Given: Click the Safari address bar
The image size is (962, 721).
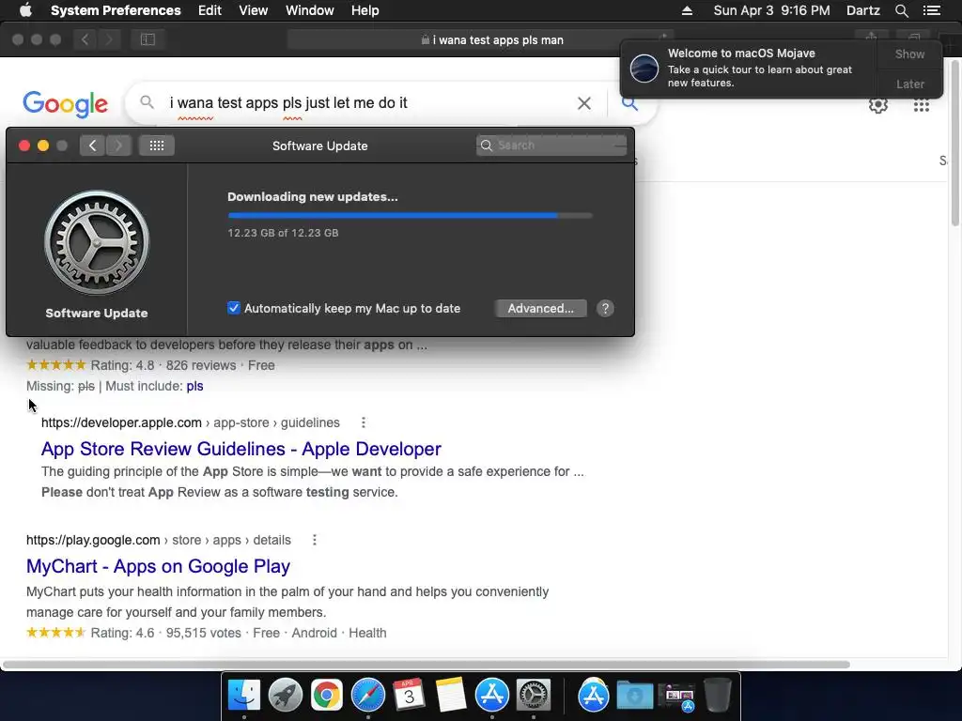Looking at the screenshot, I should [480, 39].
